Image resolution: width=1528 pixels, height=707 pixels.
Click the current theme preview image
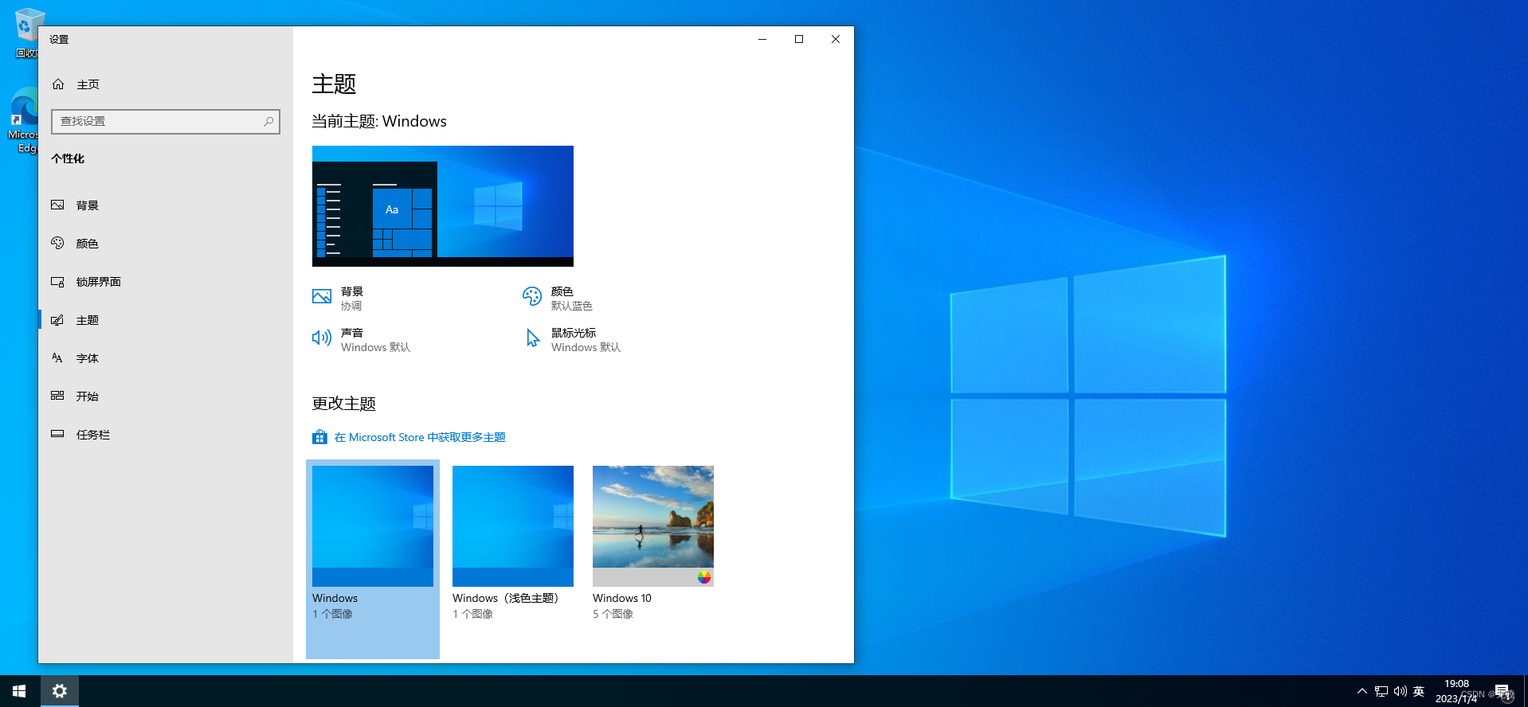point(443,206)
